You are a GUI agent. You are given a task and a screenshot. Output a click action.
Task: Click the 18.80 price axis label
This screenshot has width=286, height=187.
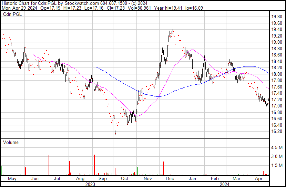pyautogui.click(x=277, y=49)
